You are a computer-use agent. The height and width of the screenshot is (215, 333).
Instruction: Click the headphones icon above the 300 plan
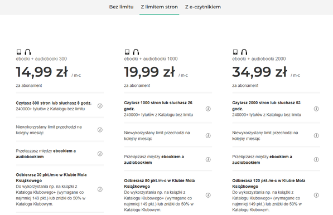pos(27,52)
